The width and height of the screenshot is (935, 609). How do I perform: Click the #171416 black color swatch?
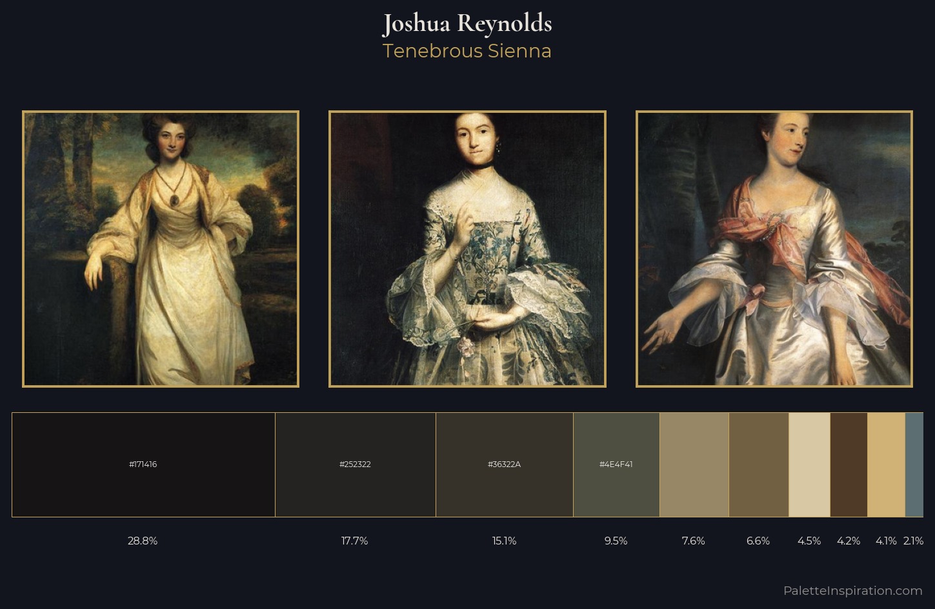(143, 464)
